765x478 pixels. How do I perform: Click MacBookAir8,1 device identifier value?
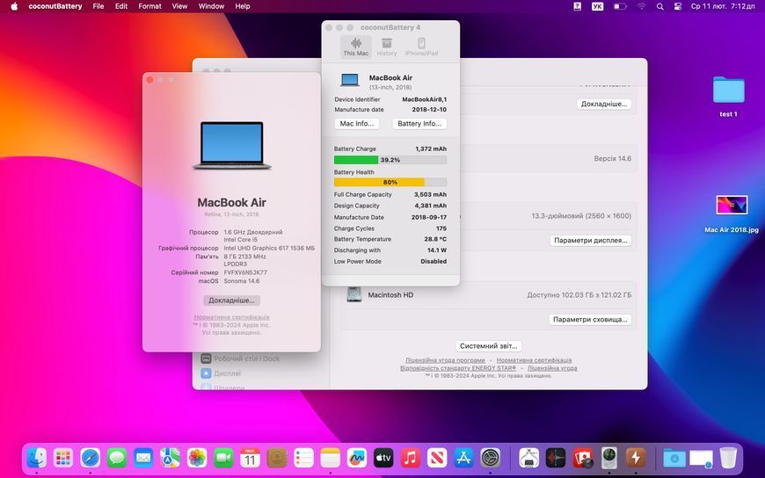point(424,99)
